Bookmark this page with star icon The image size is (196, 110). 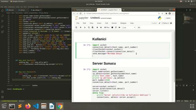tap(162, 13)
